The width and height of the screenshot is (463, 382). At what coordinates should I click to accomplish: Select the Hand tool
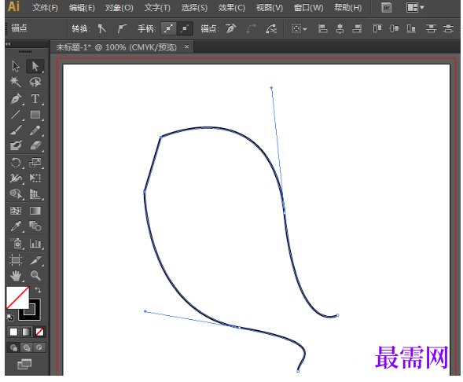point(16,276)
